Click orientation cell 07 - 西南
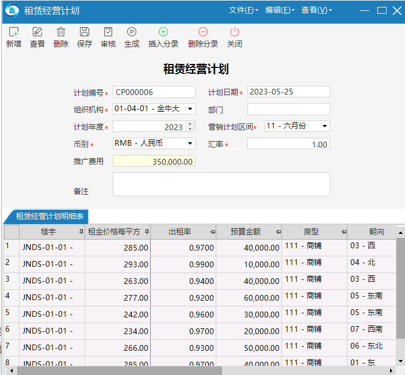Image resolution: width=405 pixels, height=375 pixels. [372, 331]
